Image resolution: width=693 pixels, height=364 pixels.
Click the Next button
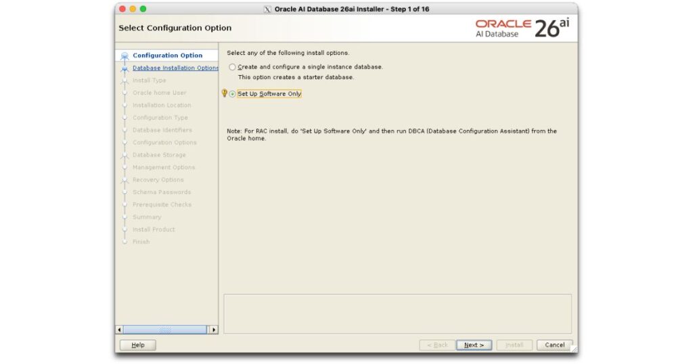point(474,345)
